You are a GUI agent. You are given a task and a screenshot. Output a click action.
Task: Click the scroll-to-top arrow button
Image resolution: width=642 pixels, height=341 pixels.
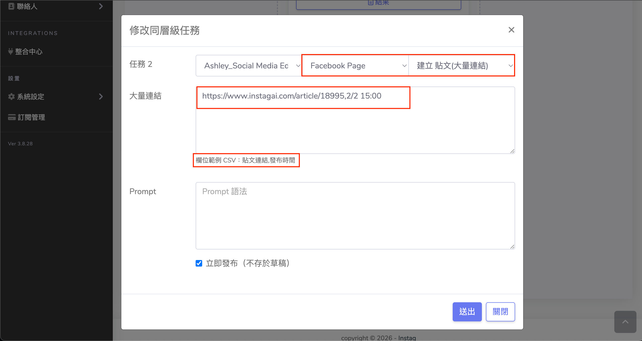click(x=625, y=322)
